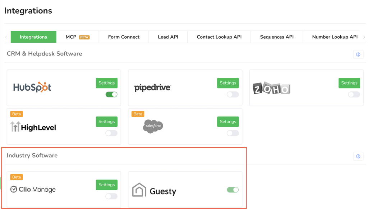
Task: Open HighLevel integration settings
Action: (x=106, y=121)
